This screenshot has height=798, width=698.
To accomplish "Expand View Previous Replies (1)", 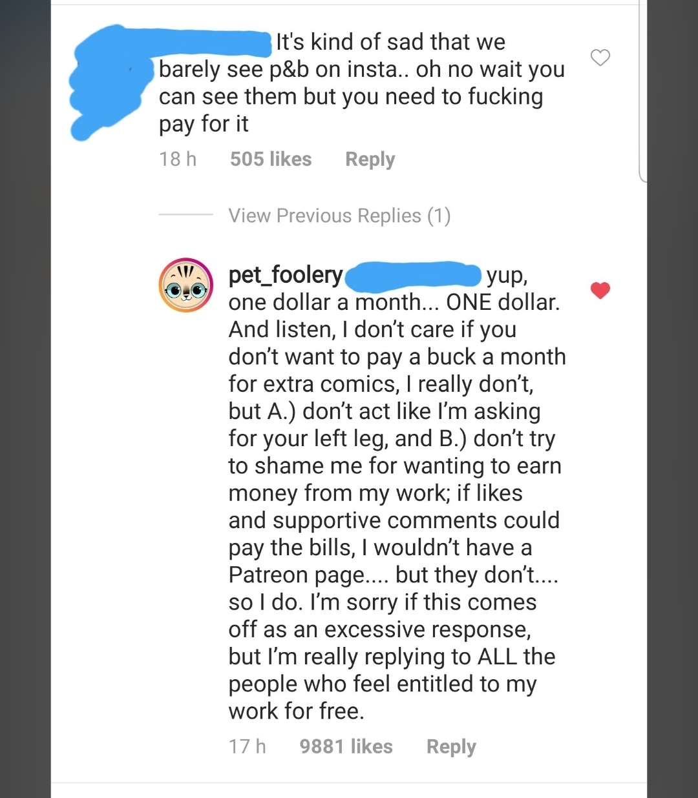I will [339, 215].
